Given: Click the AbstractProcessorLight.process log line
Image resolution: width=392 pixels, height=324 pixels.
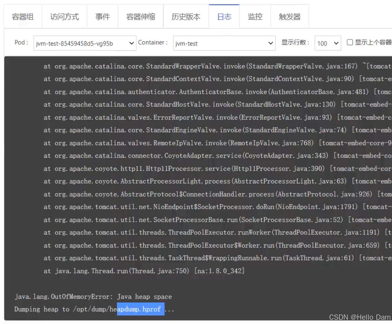Looking at the screenshot, I should [x=218, y=181].
